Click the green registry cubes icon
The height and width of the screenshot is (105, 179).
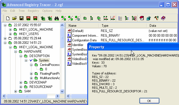coord(43,18)
